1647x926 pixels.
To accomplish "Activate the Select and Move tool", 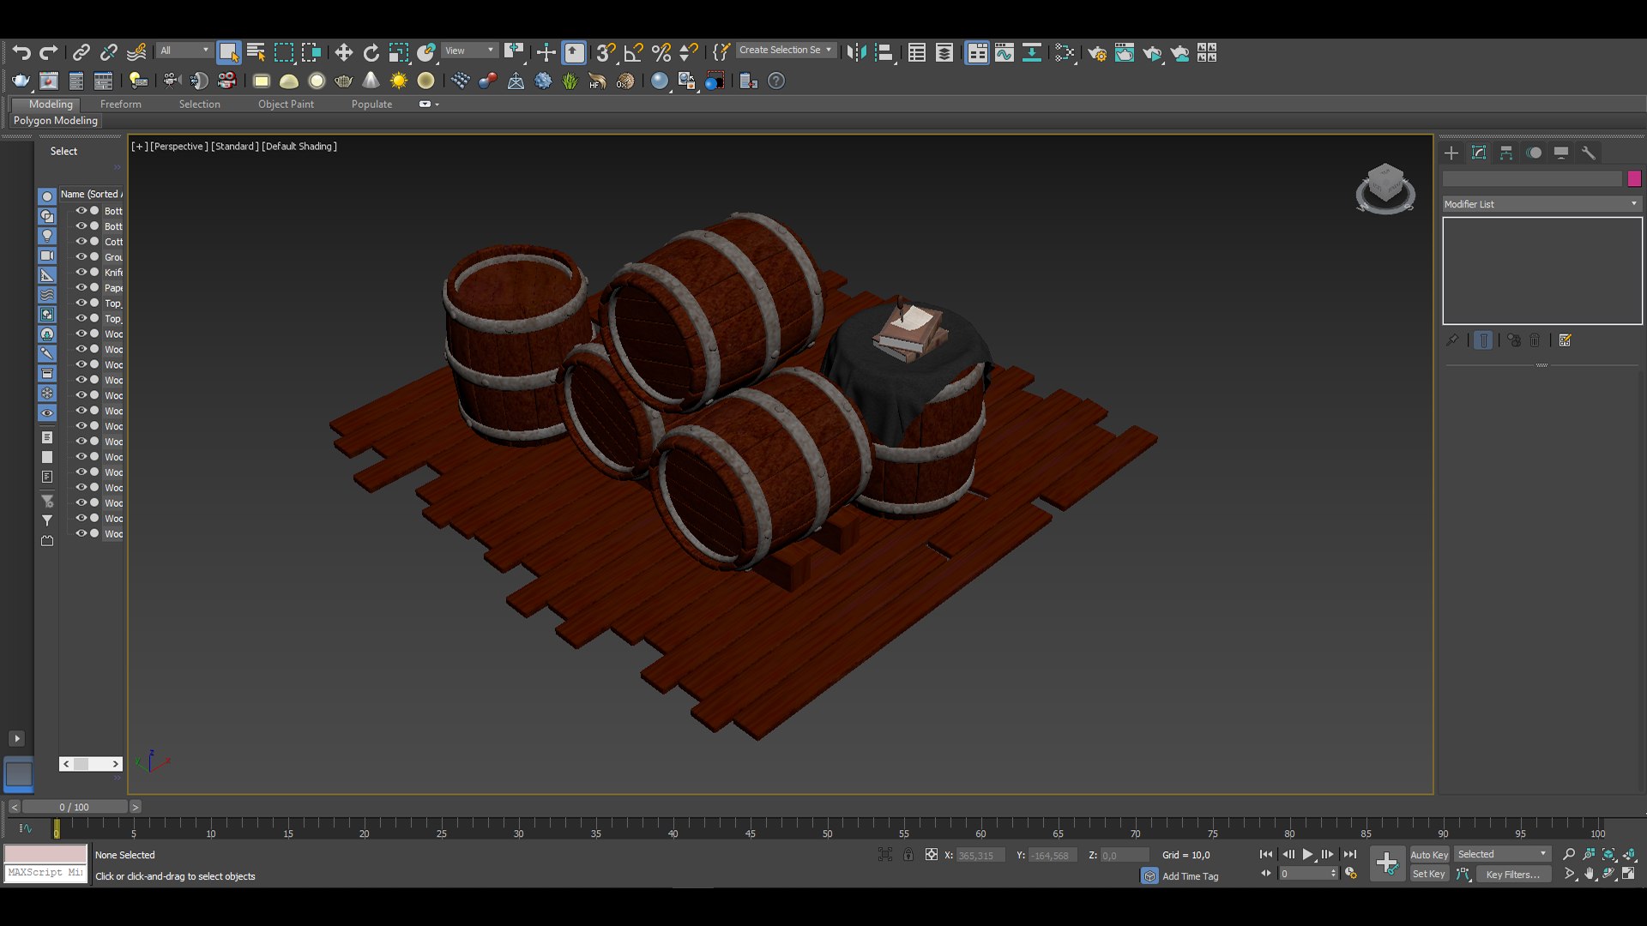I will (x=343, y=52).
